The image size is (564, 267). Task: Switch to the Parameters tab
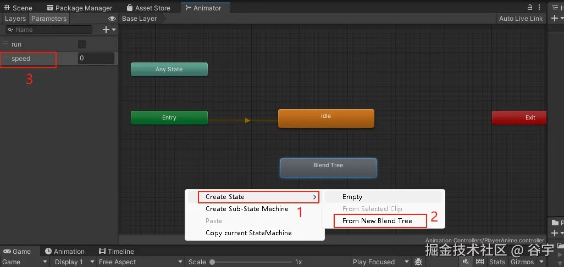click(x=49, y=19)
